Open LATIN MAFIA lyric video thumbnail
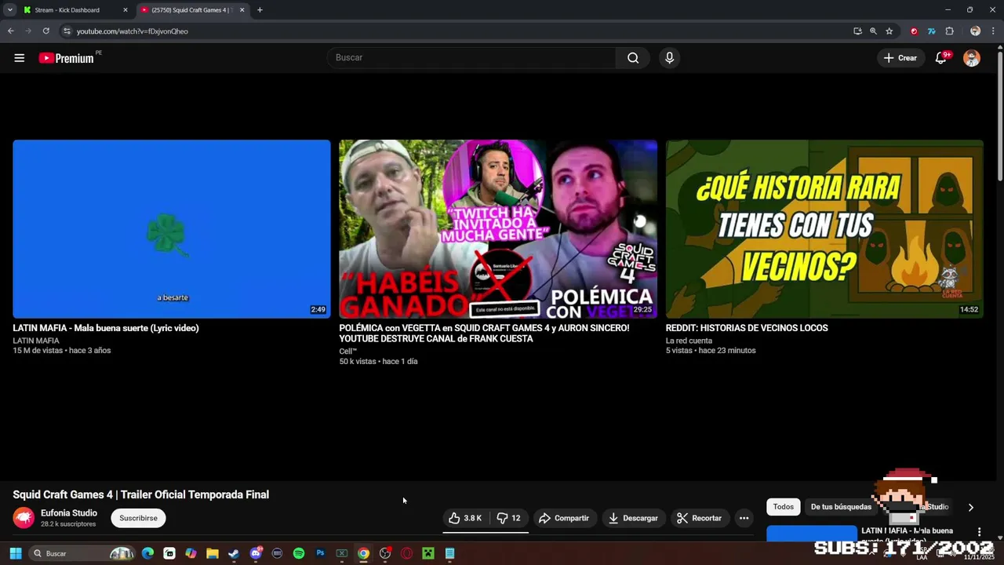 pos(172,229)
